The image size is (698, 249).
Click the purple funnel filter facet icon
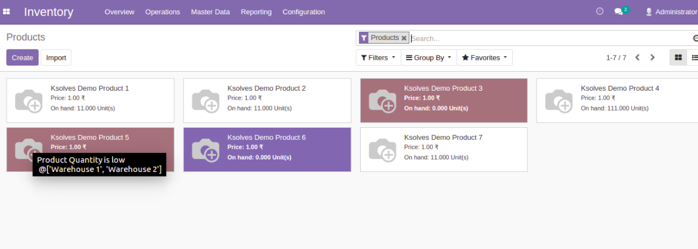(364, 38)
